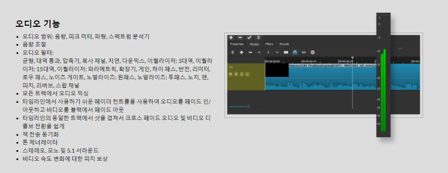This screenshot has width=448, height=173.
Task: Click the 00:00:00:00 ruler timecode
Action: 272,61
